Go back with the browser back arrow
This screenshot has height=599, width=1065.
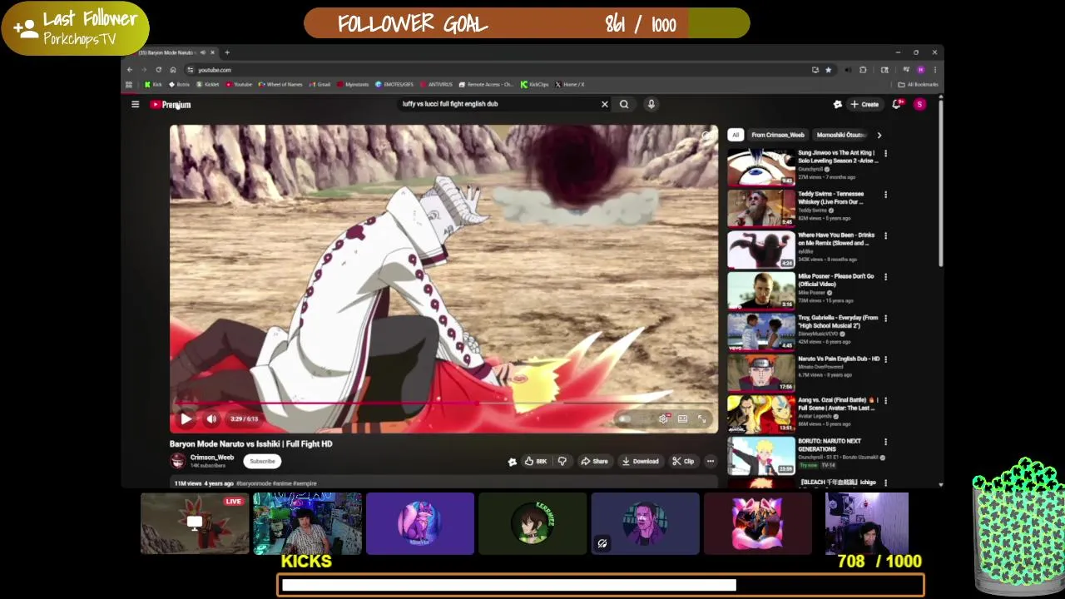(x=129, y=70)
